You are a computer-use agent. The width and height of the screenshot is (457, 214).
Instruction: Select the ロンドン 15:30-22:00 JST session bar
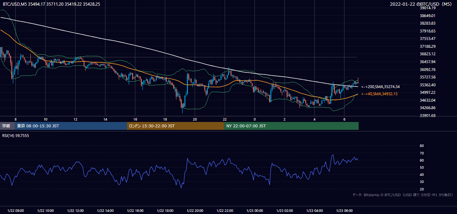(176, 126)
